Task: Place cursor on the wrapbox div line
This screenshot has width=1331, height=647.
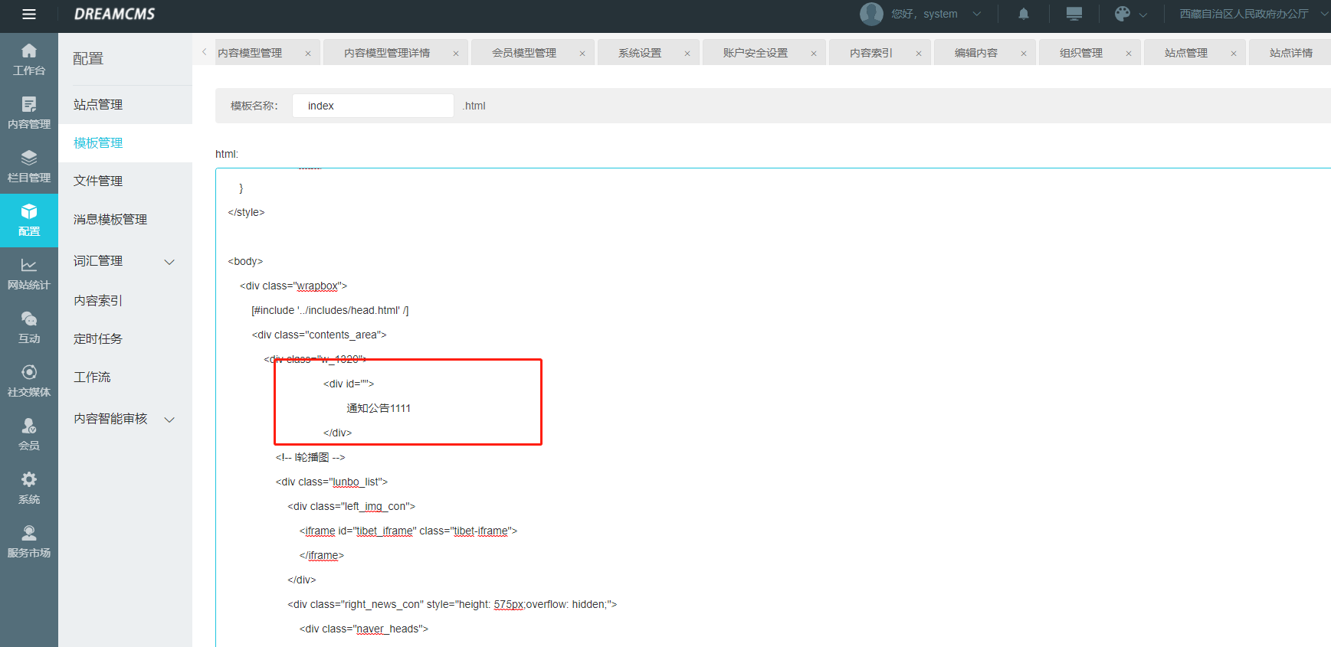Action: 293,286
